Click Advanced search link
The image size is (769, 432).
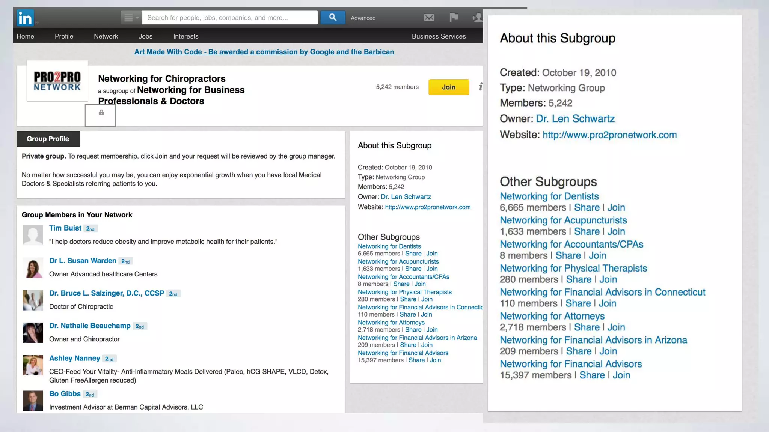click(363, 18)
